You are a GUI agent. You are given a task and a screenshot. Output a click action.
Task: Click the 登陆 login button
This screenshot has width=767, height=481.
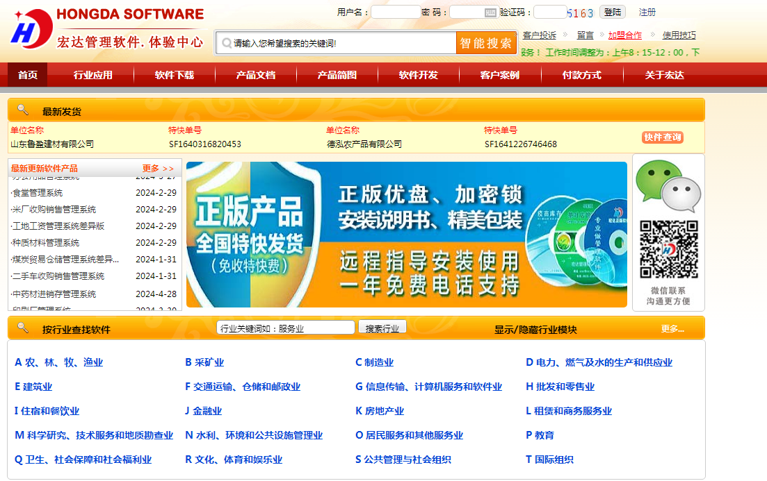pos(612,12)
